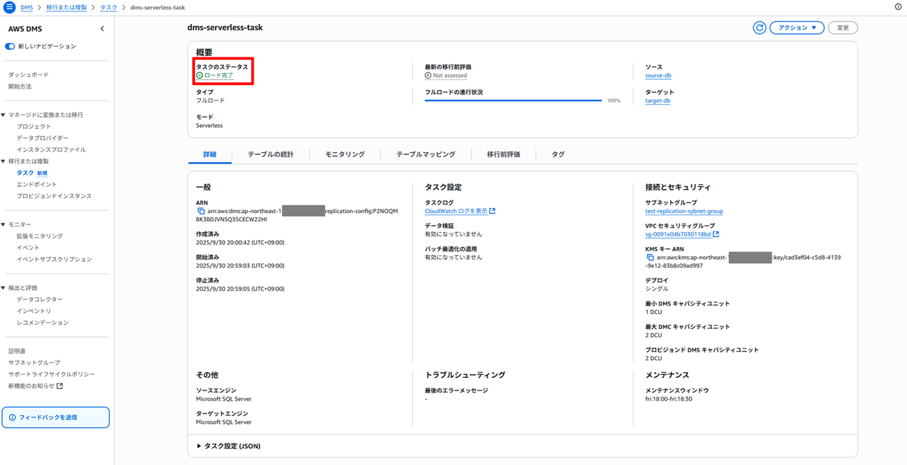Screen dimensions: 907x465
Task: Go to ダッシュボード in the sidebar
Action: click(28, 74)
